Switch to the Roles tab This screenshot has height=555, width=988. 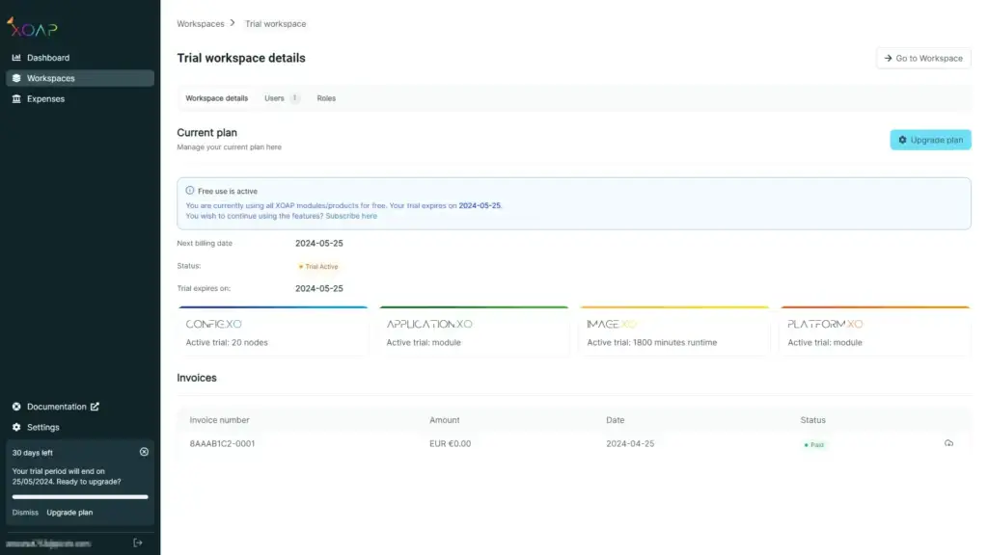click(x=326, y=98)
